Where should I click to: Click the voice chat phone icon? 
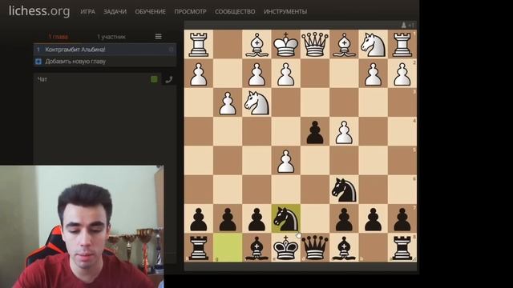[169, 79]
